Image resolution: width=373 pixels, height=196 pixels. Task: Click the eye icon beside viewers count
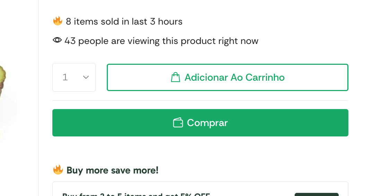pos(57,40)
